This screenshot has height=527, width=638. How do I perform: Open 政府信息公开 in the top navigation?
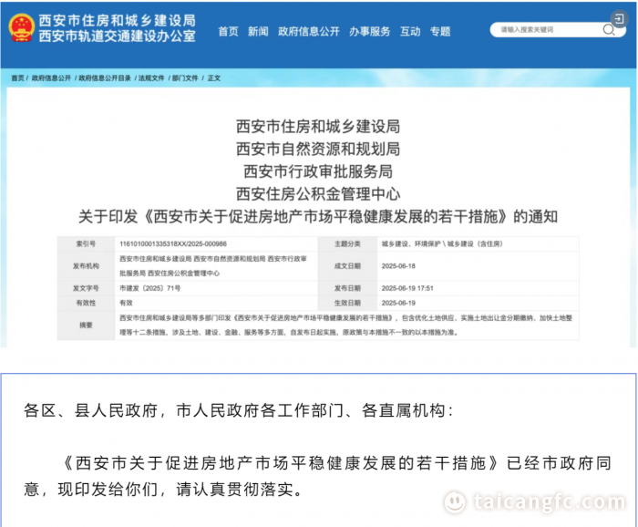(309, 31)
